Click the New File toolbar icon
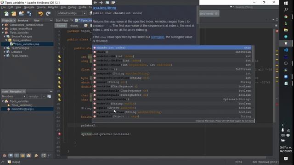Viewport: 294px width, 165px height. tap(6, 13)
